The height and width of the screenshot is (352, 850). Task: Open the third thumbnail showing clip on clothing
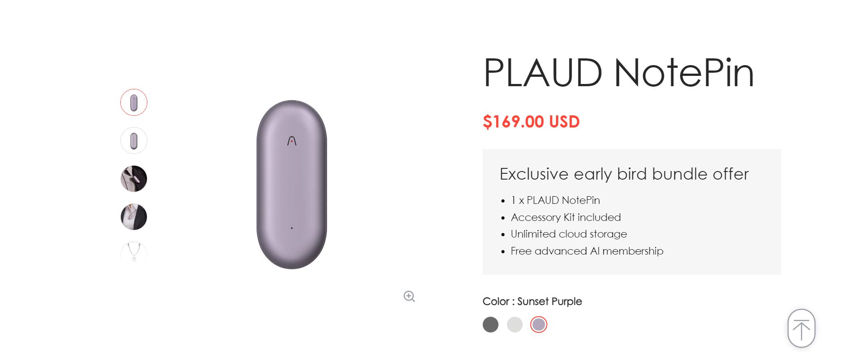(x=134, y=179)
